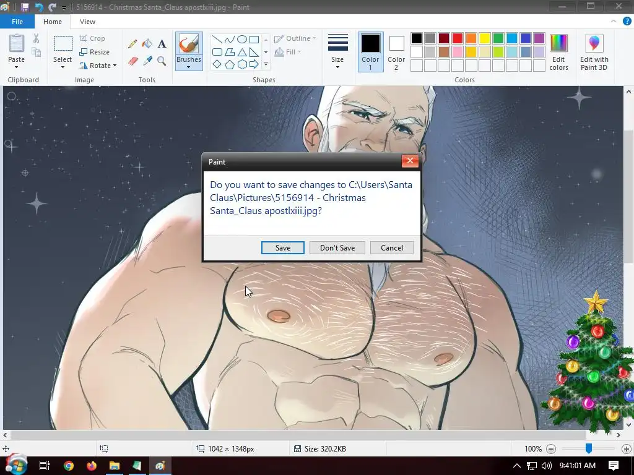Click the Copy icon in Clipboard group

pos(37,52)
